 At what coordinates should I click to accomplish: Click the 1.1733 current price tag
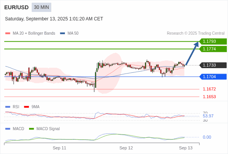click(x=213, y=65)
